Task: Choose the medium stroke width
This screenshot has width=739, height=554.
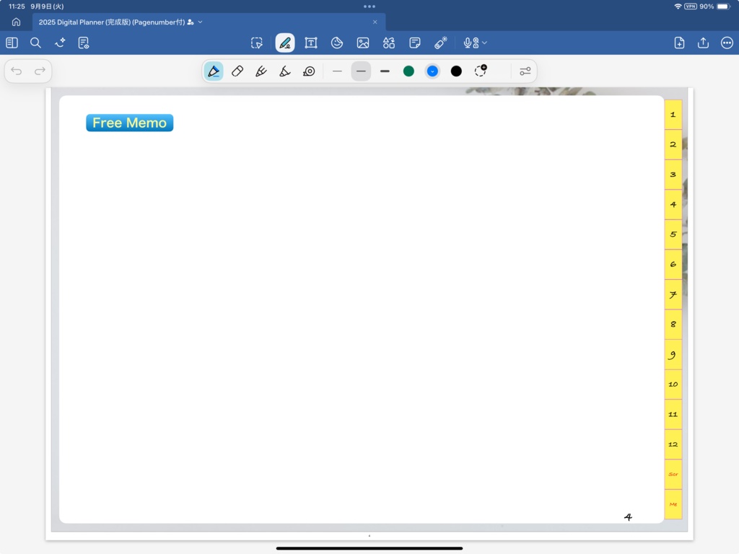Action: [x=361, y=71]
